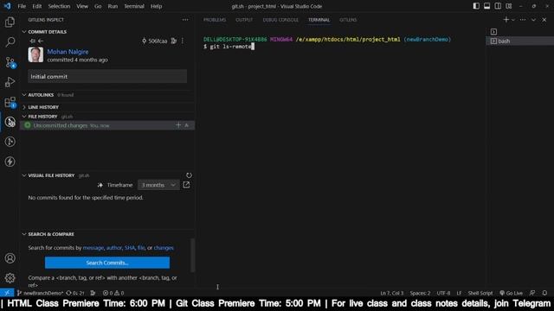Open the GitLens activity bar icon below Inspect

10,142
